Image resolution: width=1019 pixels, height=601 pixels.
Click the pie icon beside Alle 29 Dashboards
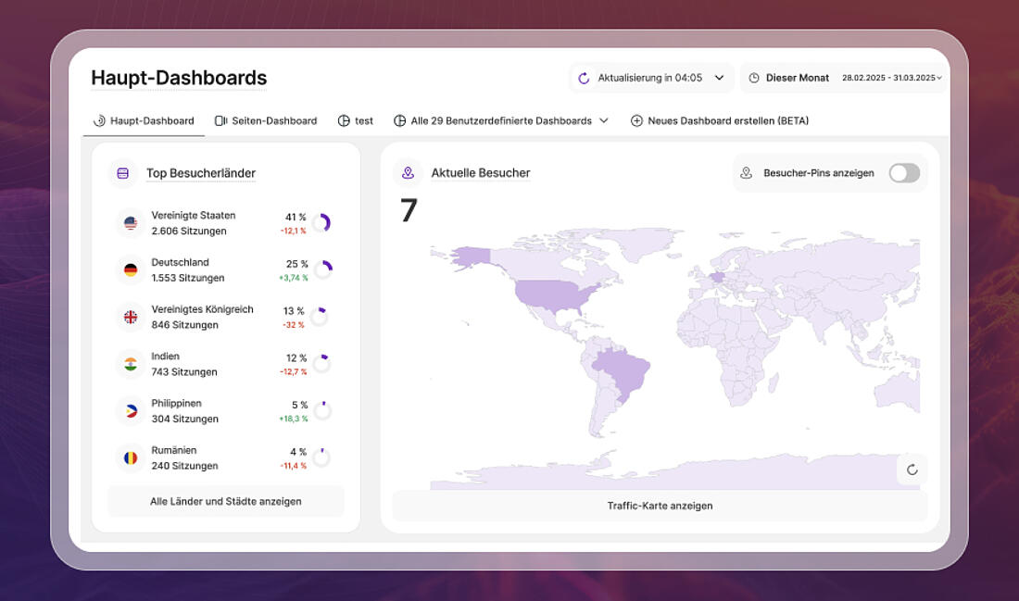point(399,121)
